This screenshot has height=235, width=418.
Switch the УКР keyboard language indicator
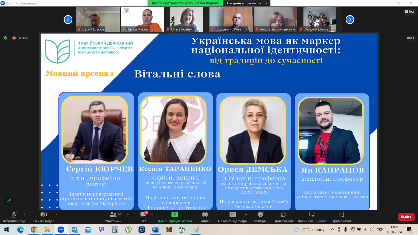(380, 230)
